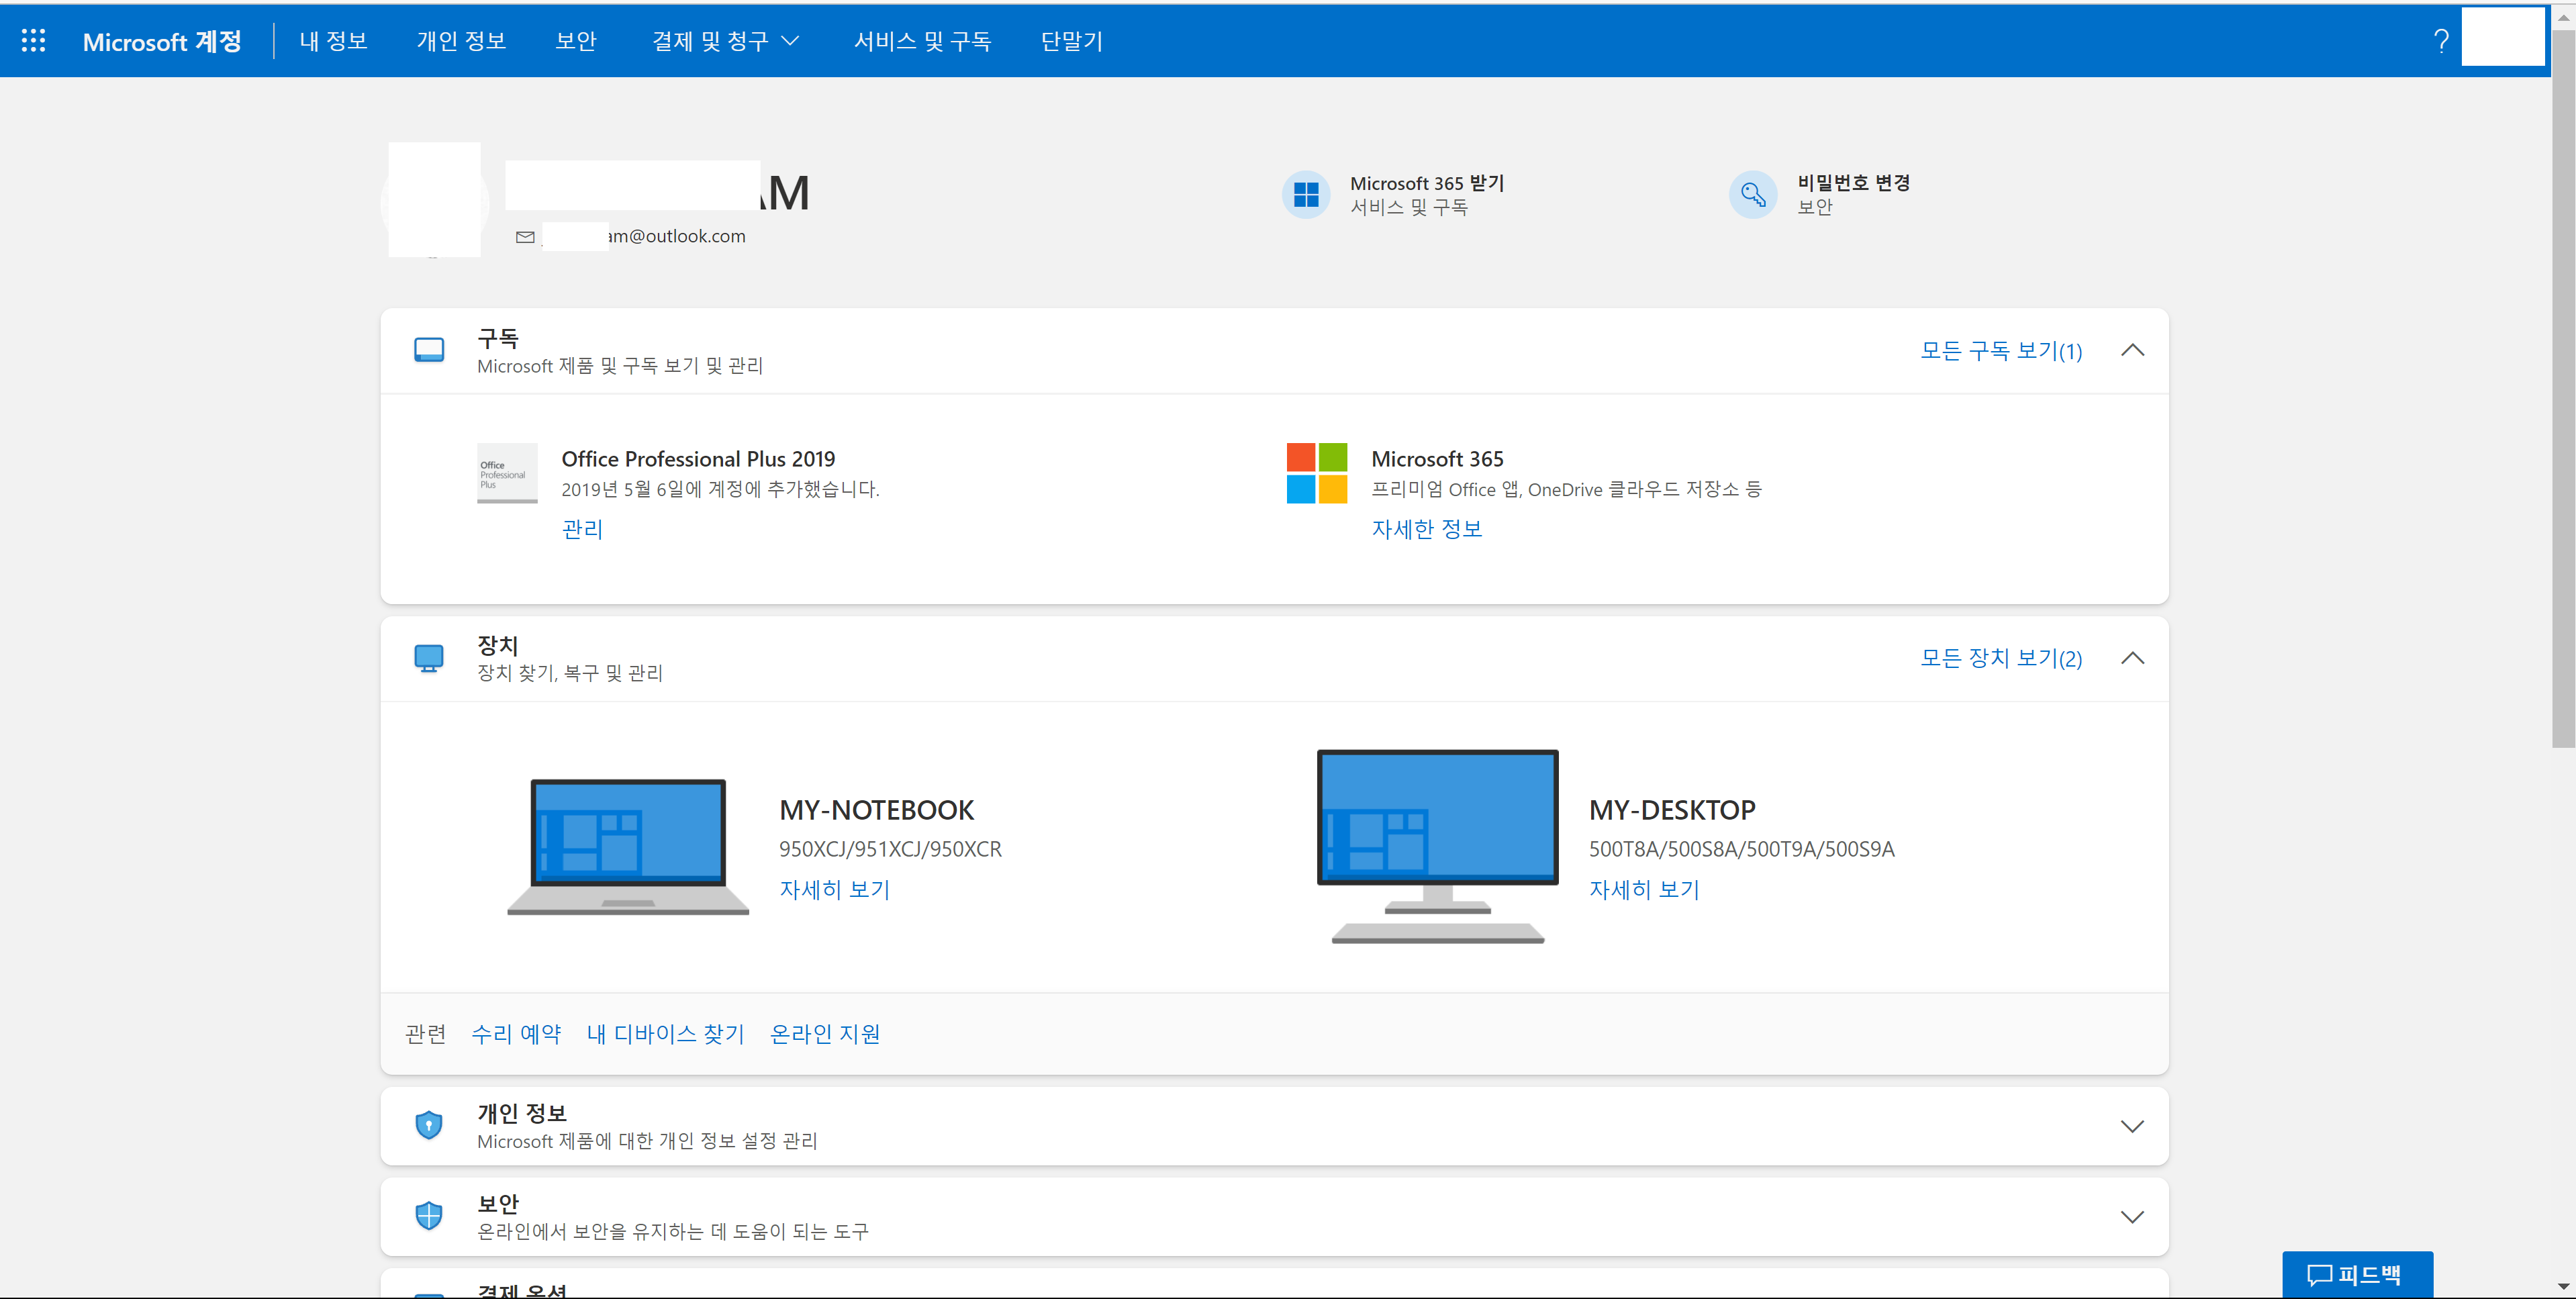Open 보안 in top navigation bar
2576x1299 pixels.
tap(576, 41)
